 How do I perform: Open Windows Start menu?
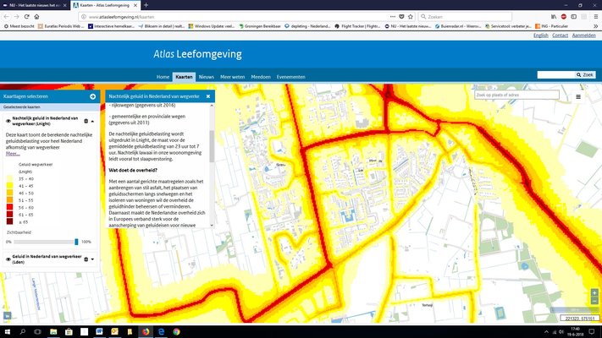(7, 331)
